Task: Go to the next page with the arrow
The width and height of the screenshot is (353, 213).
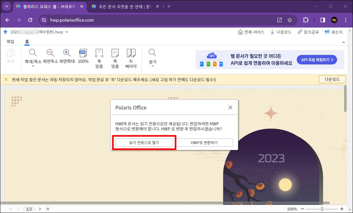Action: click(40, 209)
